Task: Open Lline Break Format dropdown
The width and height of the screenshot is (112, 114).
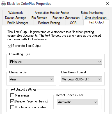Action: tap(81, 79)
